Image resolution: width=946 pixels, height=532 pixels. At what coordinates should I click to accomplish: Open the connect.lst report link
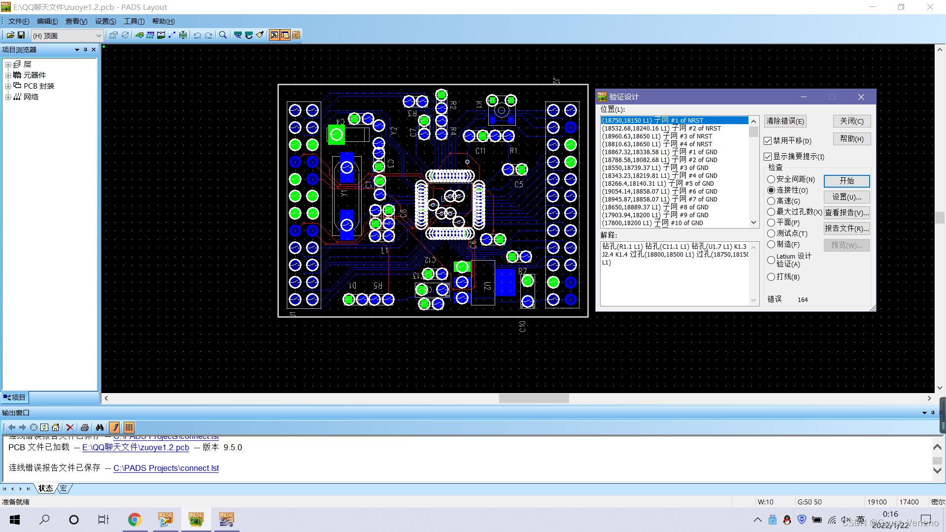click(x=166, y=468)
